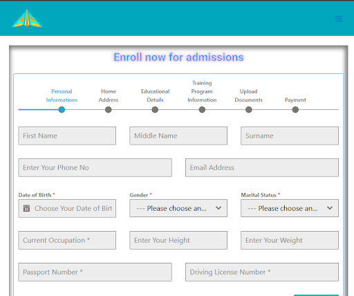354x296 pixels.
Task: Go to the Home Address step
Action: (109, 95)
